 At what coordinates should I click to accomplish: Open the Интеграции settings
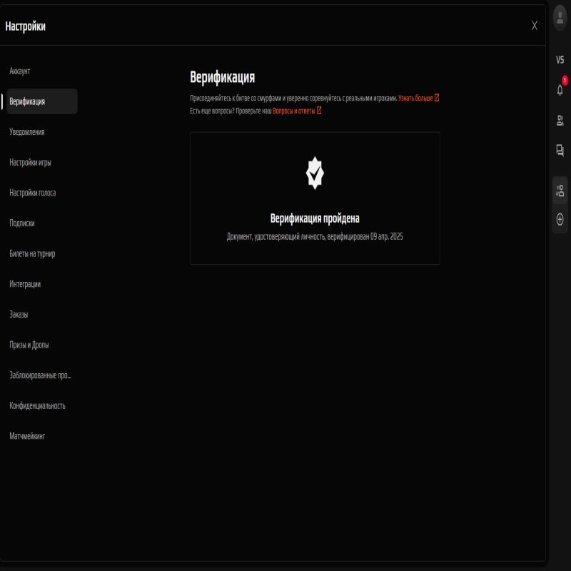(25, 284)
